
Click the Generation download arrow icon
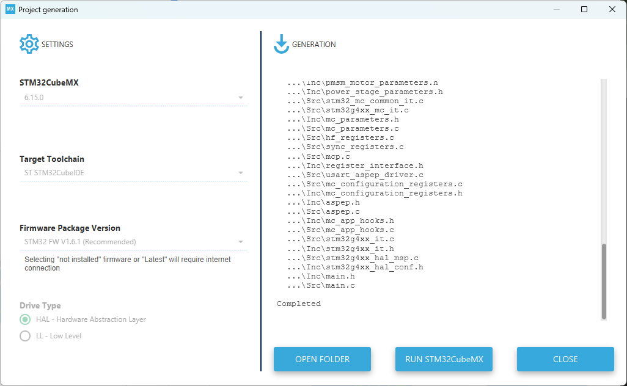click(x=281, y=44)
